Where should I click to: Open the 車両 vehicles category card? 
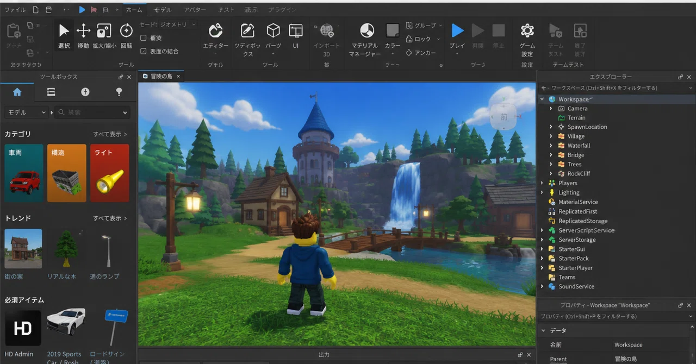(24, 173)
